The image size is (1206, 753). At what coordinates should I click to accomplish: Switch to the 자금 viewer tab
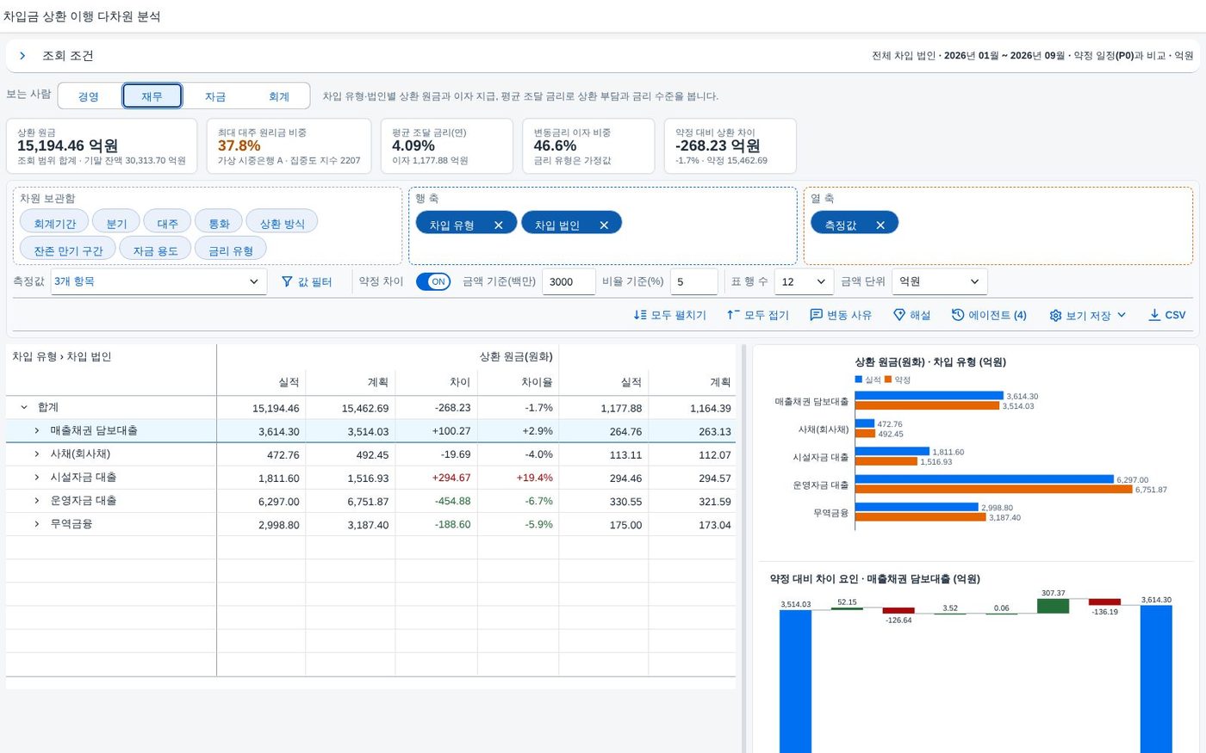[215, 96]
